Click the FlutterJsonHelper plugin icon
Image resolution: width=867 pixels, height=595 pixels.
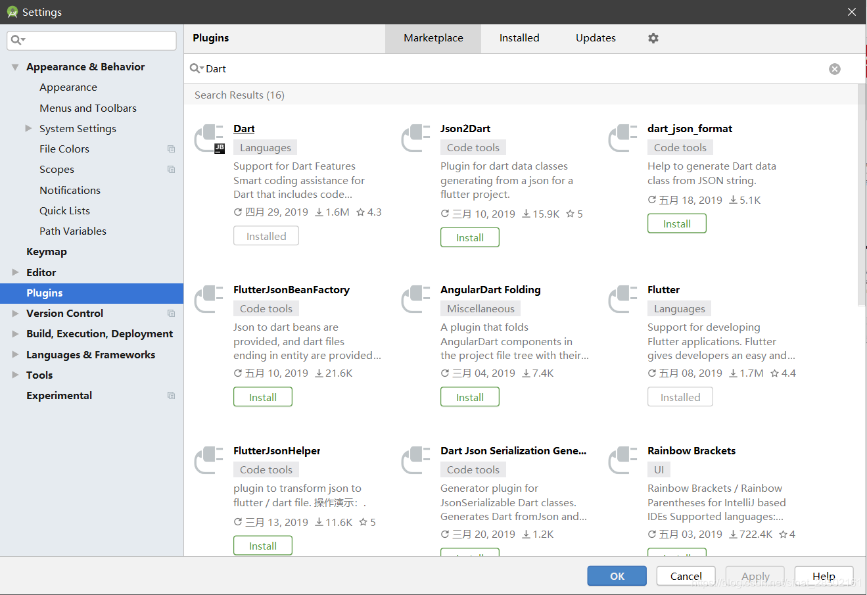click(209, 460)
